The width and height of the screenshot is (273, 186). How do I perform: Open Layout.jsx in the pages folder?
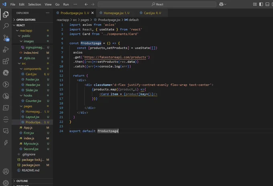click(32, 117)
